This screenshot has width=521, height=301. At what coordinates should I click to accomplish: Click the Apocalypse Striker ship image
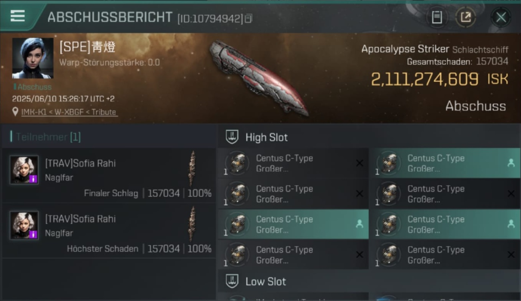258,77
